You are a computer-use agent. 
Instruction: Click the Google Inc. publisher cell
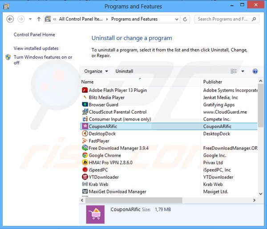tap(215, 155)
